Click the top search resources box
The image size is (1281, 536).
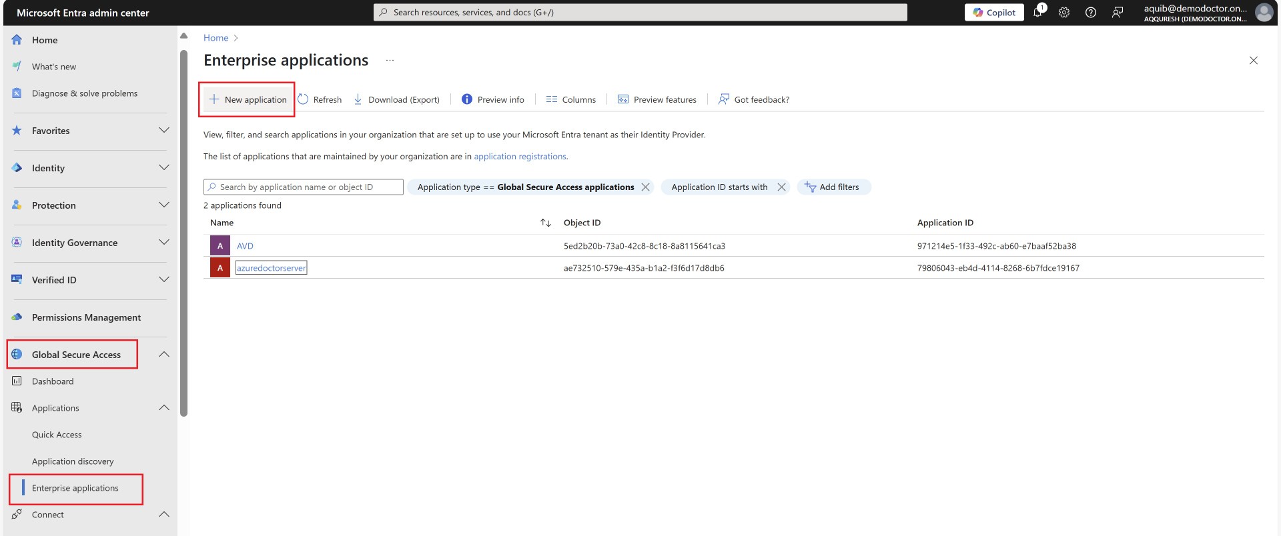pyautogui.click(x=640, y=13)
